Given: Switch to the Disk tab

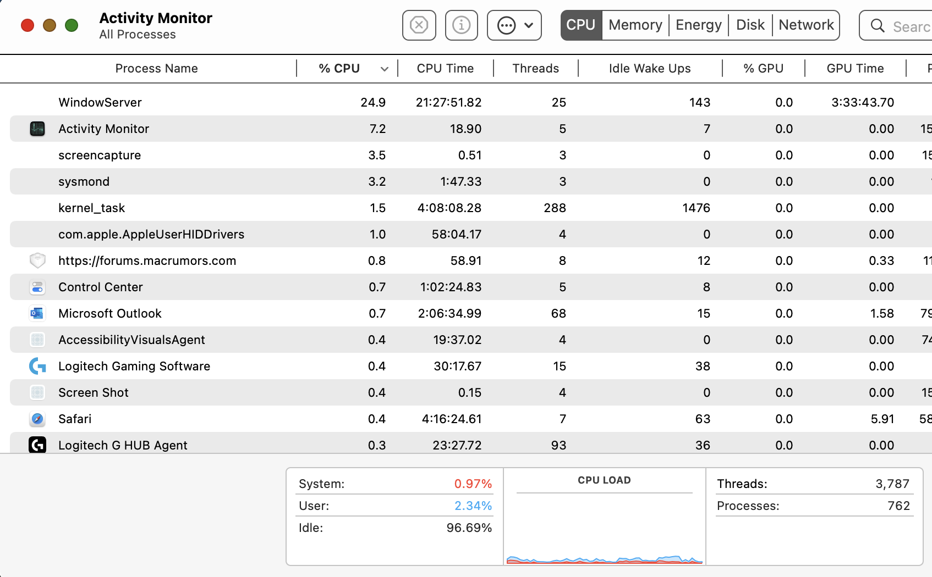Looking at the screenshot, I should 750,25.
